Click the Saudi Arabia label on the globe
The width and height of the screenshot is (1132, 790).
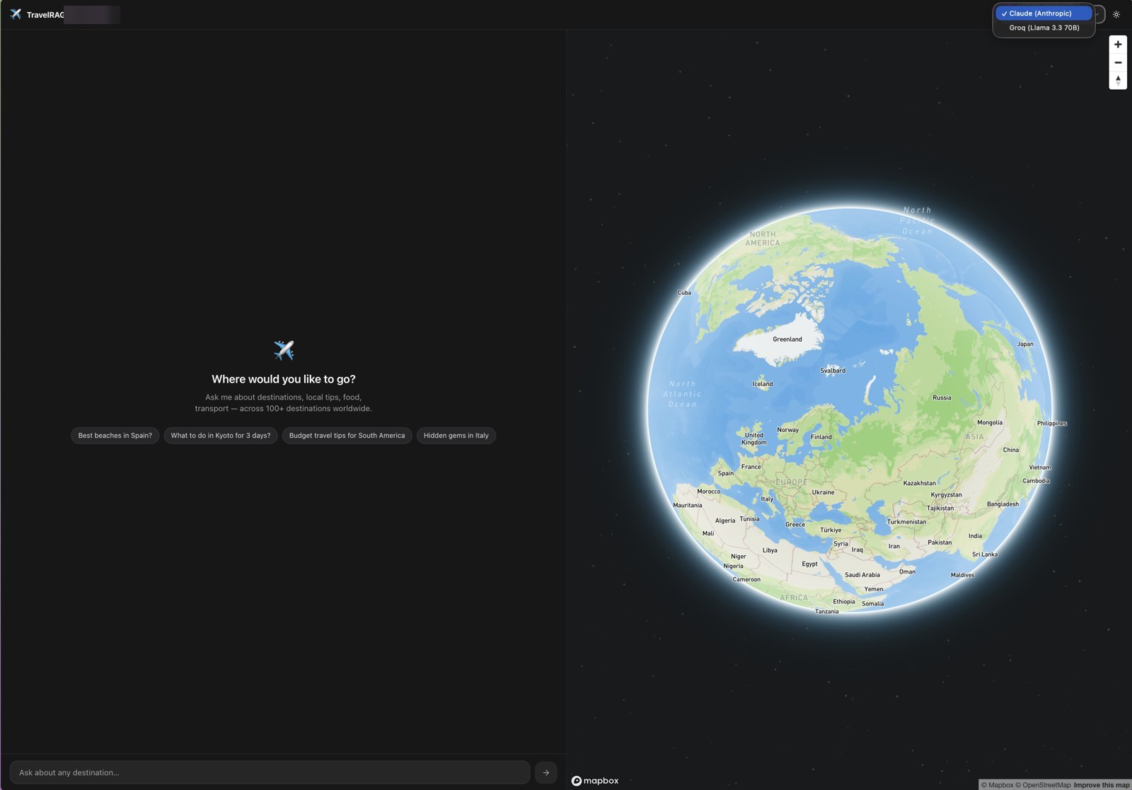[862, 575]
